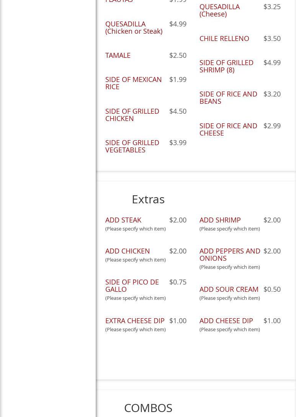Viewport: 296px width, 417px height.
Task: Click the Quesadilla (Cheese) item
Action: [x=219, y=10]
